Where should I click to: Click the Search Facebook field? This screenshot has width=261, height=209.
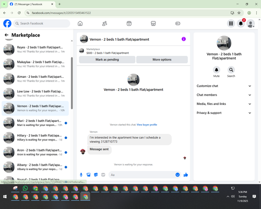coord(42,24)
